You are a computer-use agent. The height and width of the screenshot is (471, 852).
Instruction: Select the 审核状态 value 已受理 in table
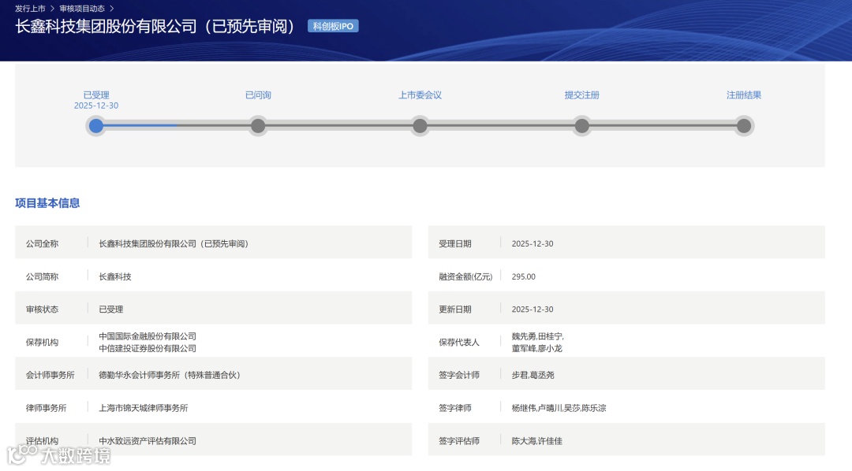[111, 310]
